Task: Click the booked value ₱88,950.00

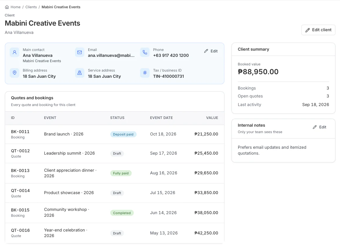Action: click(258, 72)
